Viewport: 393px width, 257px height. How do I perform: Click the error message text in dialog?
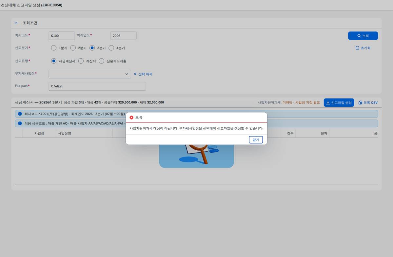point(196,128)
